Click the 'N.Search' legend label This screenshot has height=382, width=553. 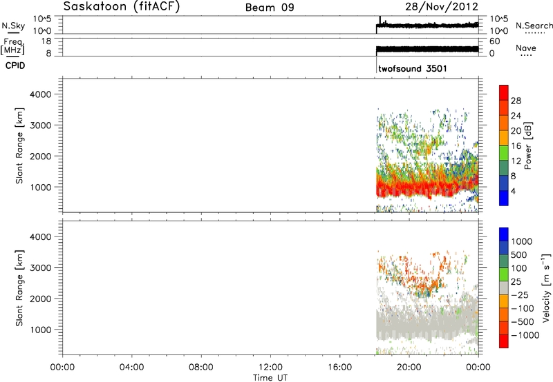pyautogui.click(x=534, y=26)
